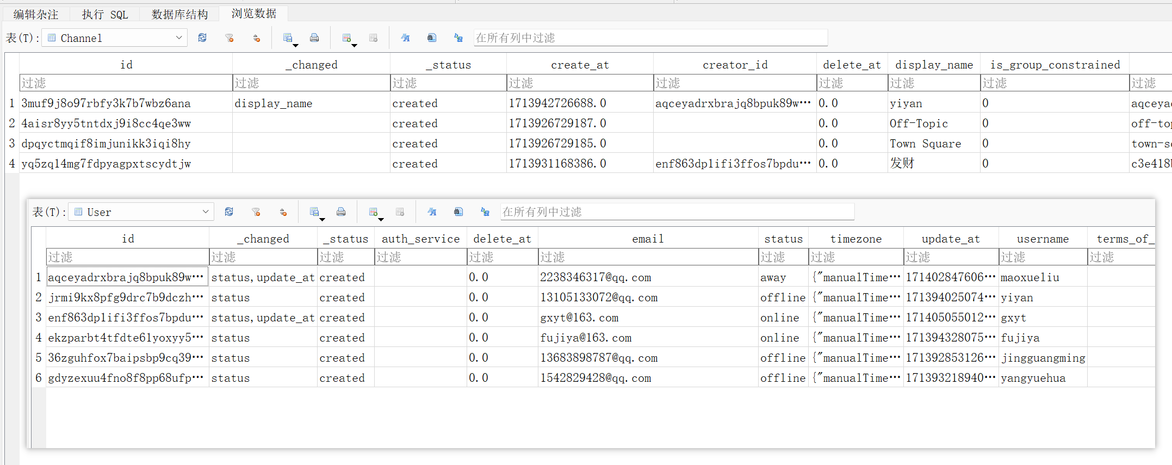Select id cell jrmi9kx8pfg9drc7b9dczh
This screenshot has width=1172, height=465.
pos(127,297)
